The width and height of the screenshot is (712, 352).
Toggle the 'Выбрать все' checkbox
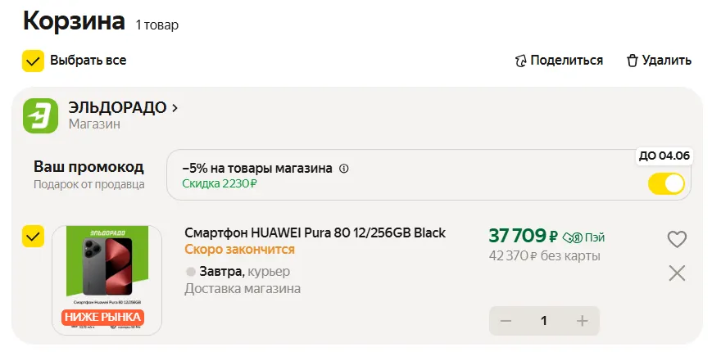point(33,61)
